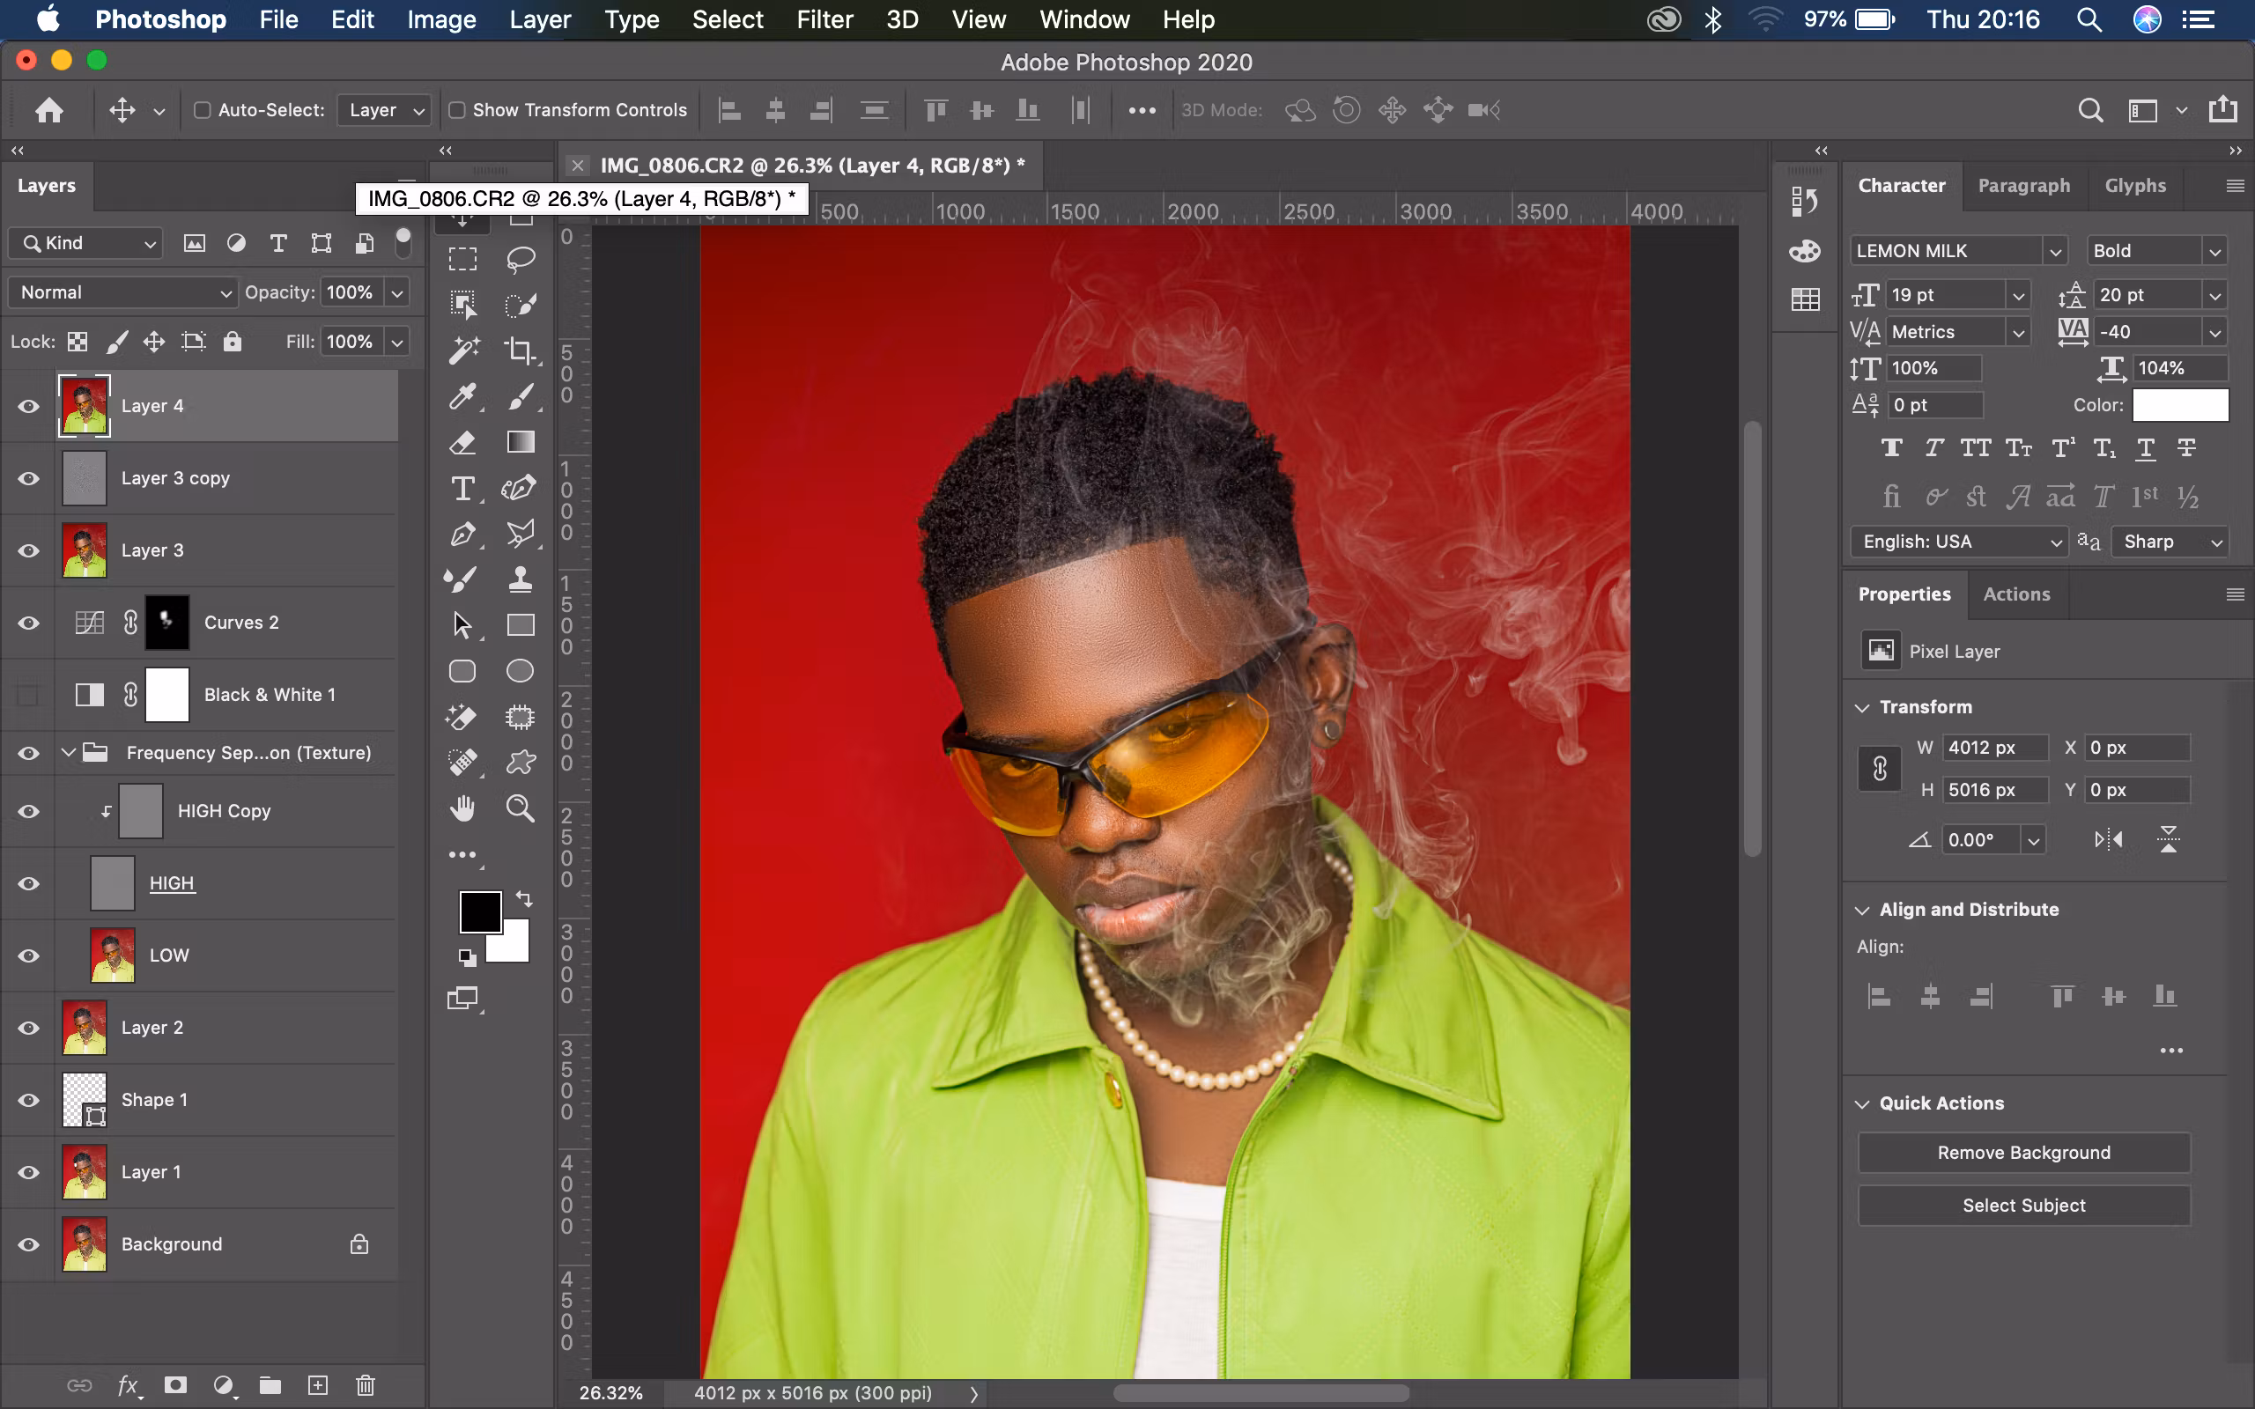Viewport: 2255px width, 1409px height.
Task: Open the Filter menu
Action: point(824,19)
